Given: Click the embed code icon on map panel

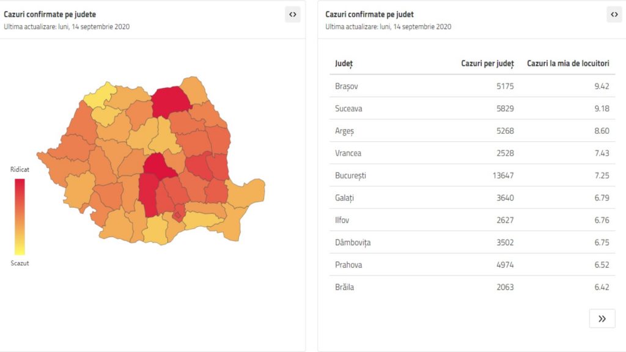Looking at the screenshot, I should point(293,15).
